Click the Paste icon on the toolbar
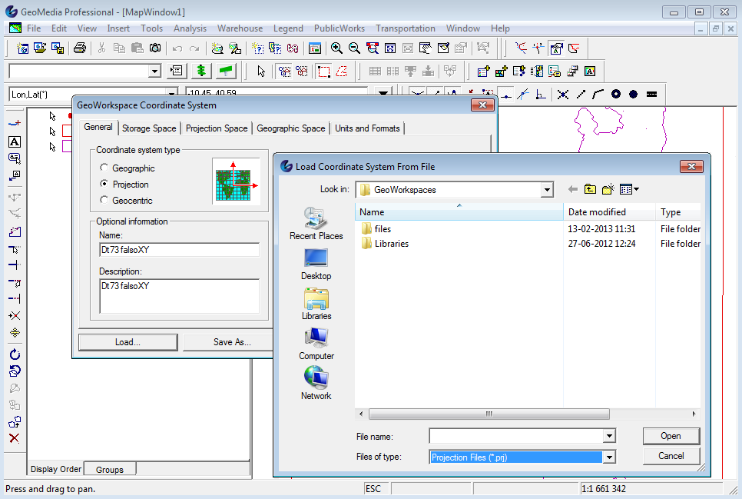 (137, 48)
